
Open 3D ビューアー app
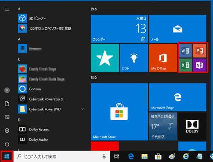[x=51, y=18]
